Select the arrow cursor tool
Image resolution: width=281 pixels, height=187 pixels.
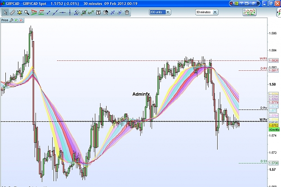(5, 13)
